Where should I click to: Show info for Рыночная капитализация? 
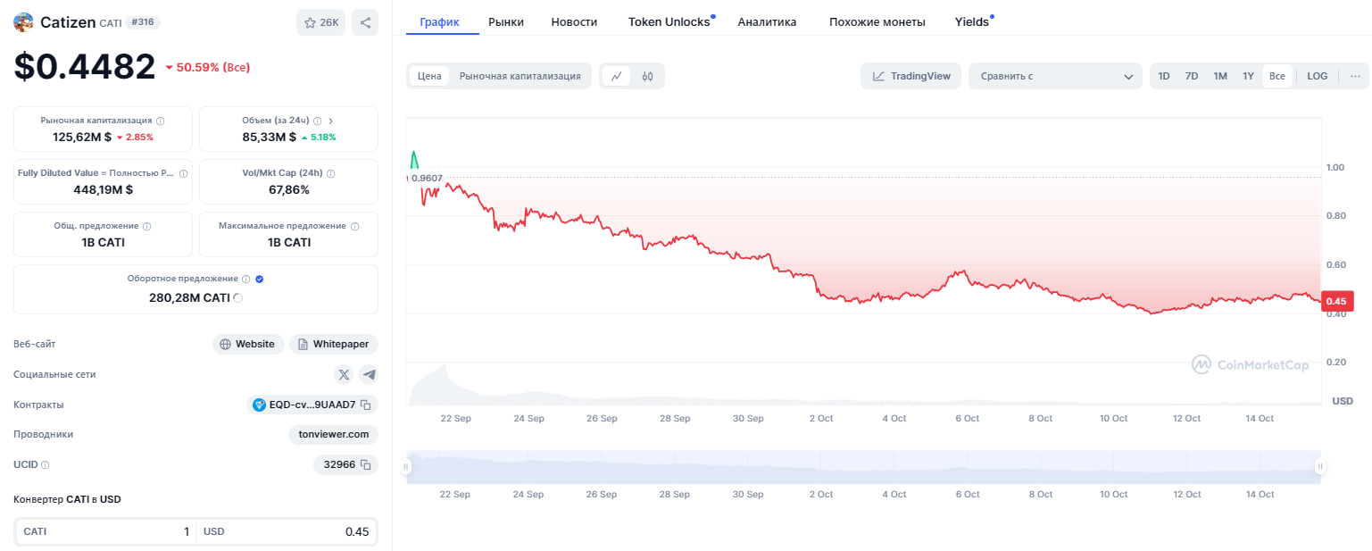161,121
